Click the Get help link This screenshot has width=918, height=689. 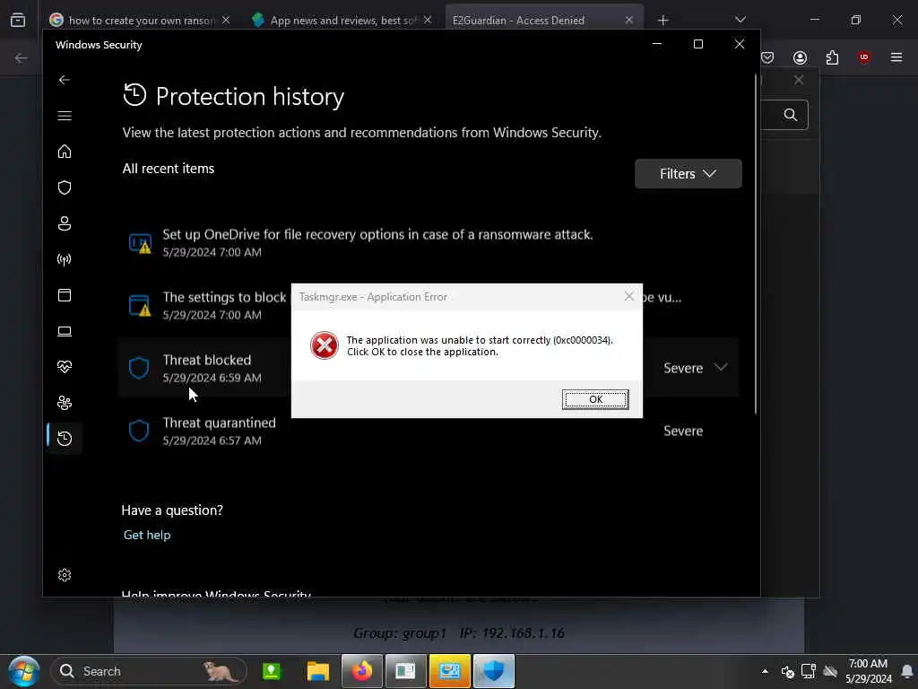click(147, 535)
